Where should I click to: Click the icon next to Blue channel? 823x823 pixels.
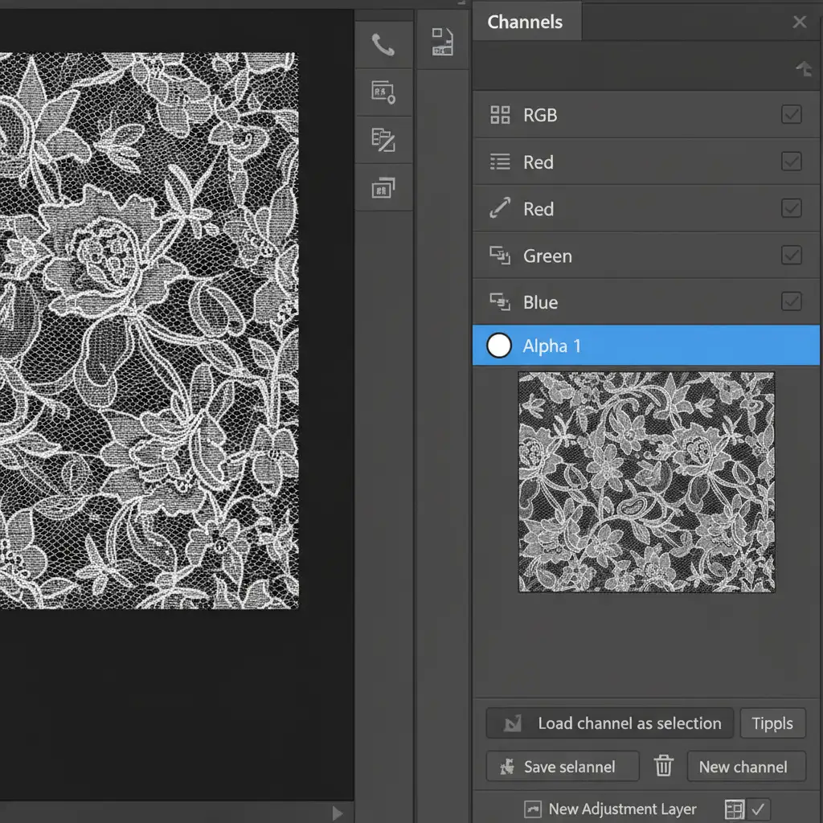(500, 302)
